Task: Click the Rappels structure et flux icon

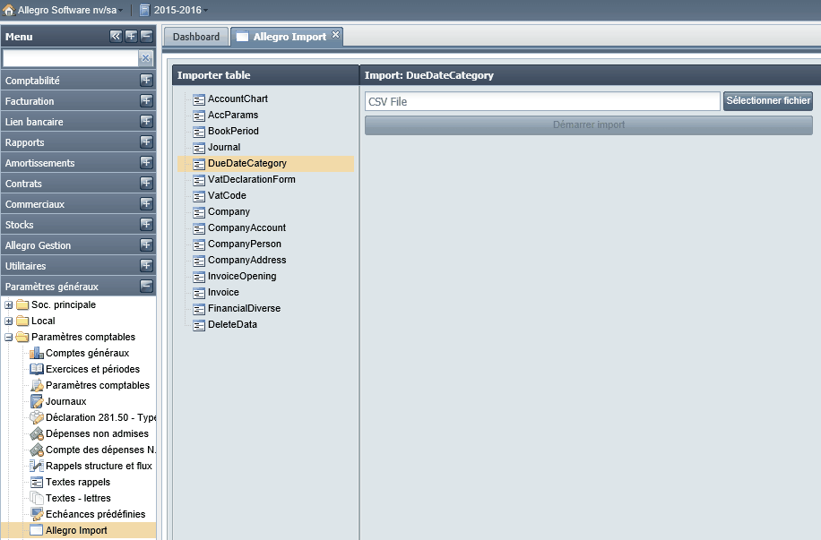Action: tap(37, 467)
